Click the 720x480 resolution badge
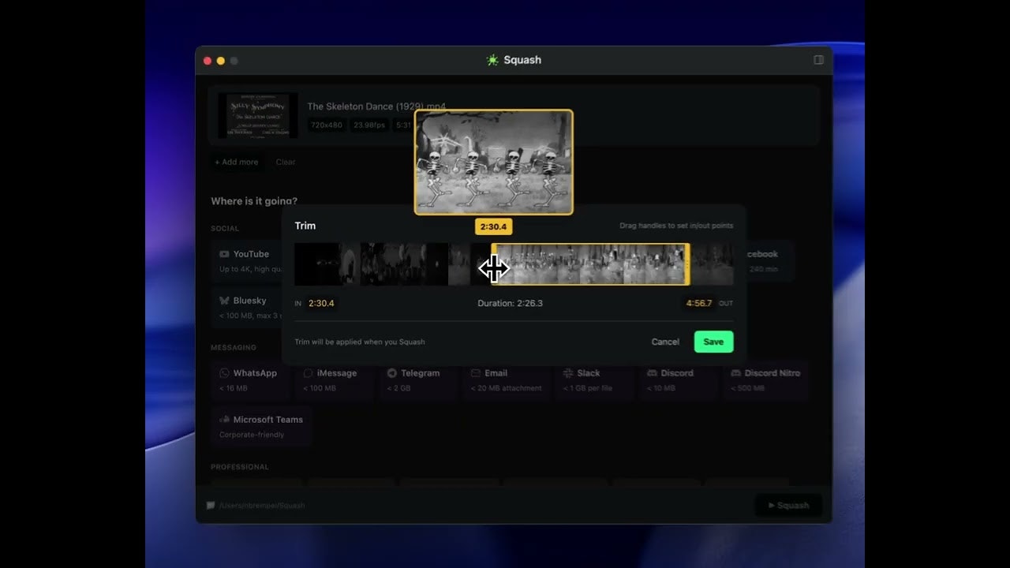 coord(327,125)
